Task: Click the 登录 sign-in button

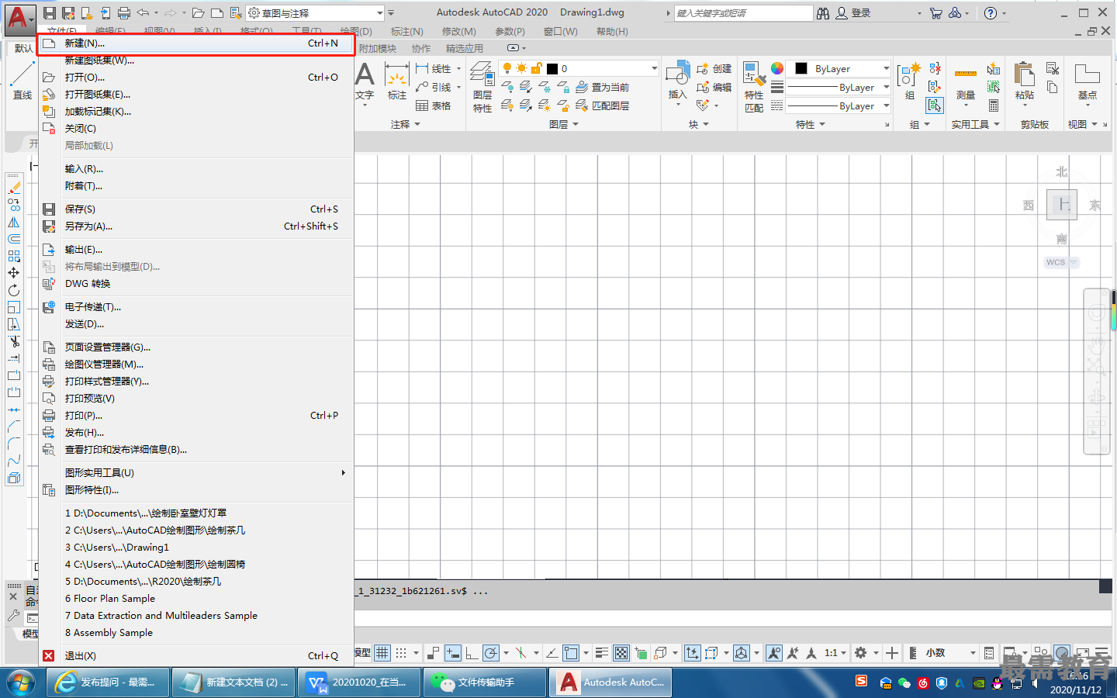Action: [853, 12]
